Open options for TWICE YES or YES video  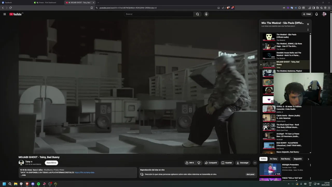[310, 178]
